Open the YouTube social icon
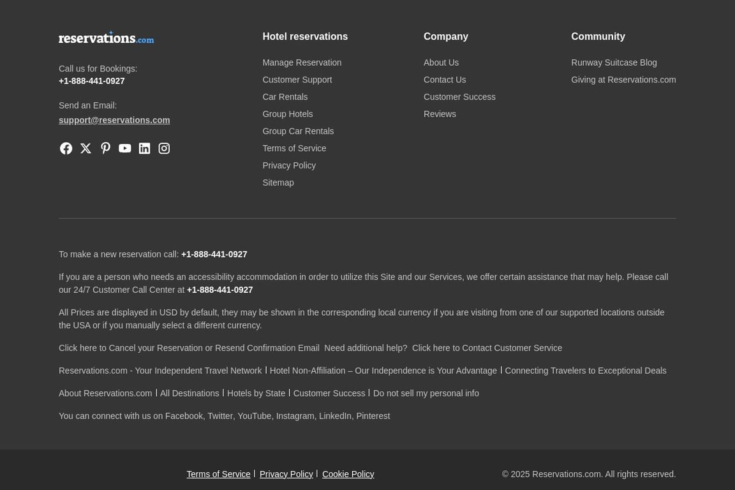 click(x=124, y=148)
